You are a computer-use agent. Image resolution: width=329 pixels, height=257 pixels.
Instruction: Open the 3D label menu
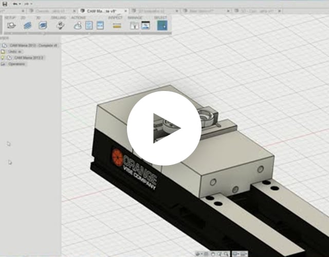click(x=39, y=17)
